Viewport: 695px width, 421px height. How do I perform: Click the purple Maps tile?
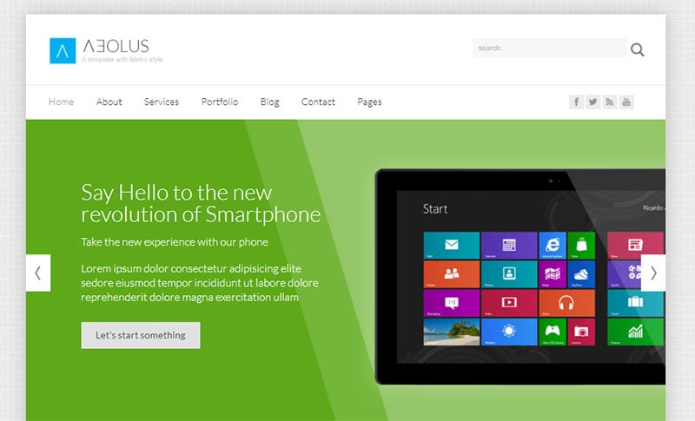[x=553, y=274]
